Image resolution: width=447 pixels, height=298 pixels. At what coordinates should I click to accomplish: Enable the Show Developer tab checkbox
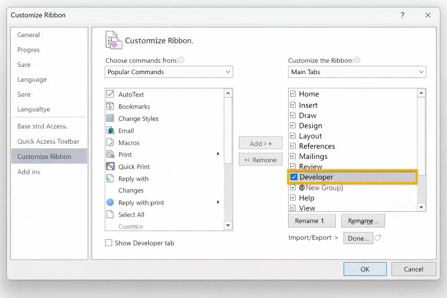(109, 243)
